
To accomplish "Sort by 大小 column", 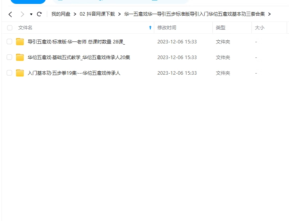I will click(x=259, y=28).
